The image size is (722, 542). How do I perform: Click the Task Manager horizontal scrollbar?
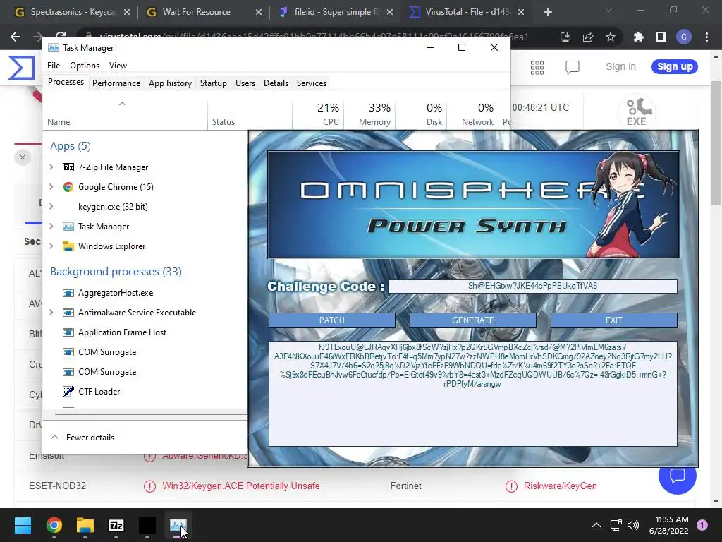coord(151,414)
